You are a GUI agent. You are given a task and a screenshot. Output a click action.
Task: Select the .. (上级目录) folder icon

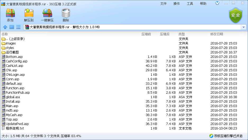tap(3, 39)
